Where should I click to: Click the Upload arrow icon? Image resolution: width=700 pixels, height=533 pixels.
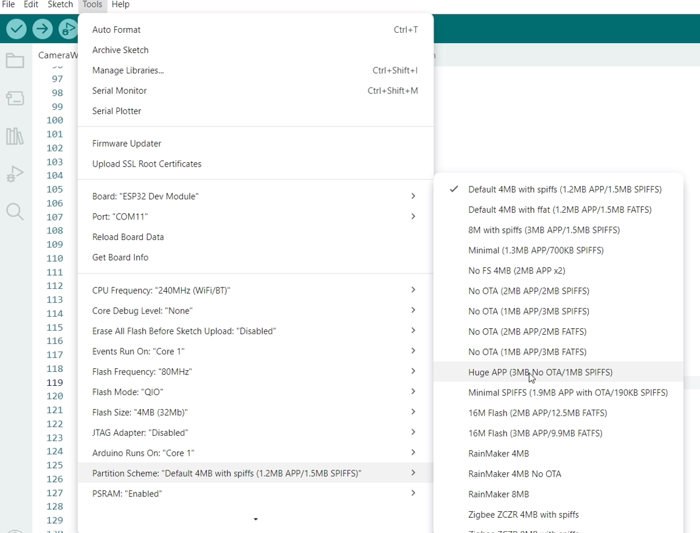tap(43, 29)
